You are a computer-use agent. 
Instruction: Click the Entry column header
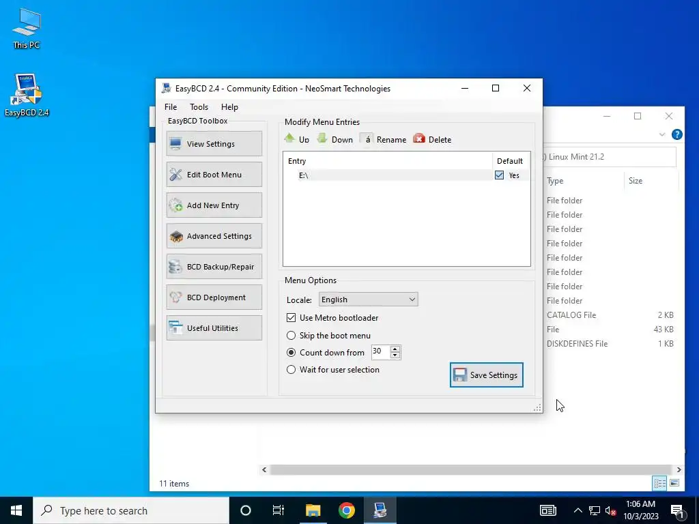(x=388, y=161)
